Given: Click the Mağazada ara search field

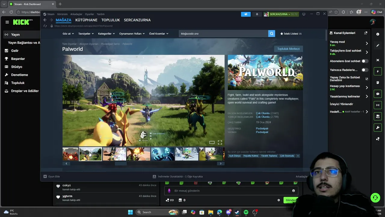Looking at the screenshot, I should (223, 33).
